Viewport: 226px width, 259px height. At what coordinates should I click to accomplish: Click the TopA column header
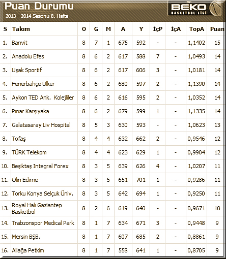click(x=196, y=29)
